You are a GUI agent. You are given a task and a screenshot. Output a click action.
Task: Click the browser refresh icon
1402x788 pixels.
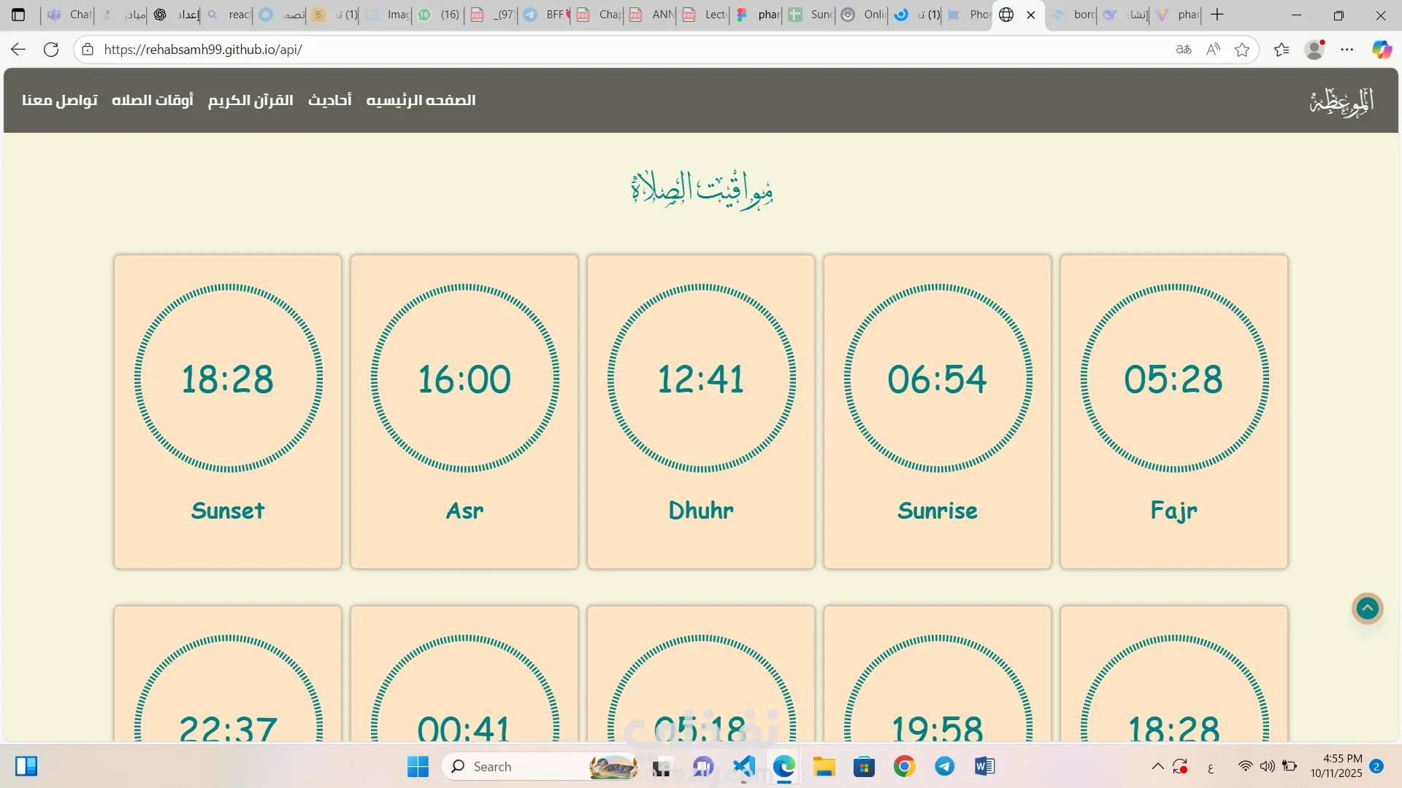coord(51,50)
